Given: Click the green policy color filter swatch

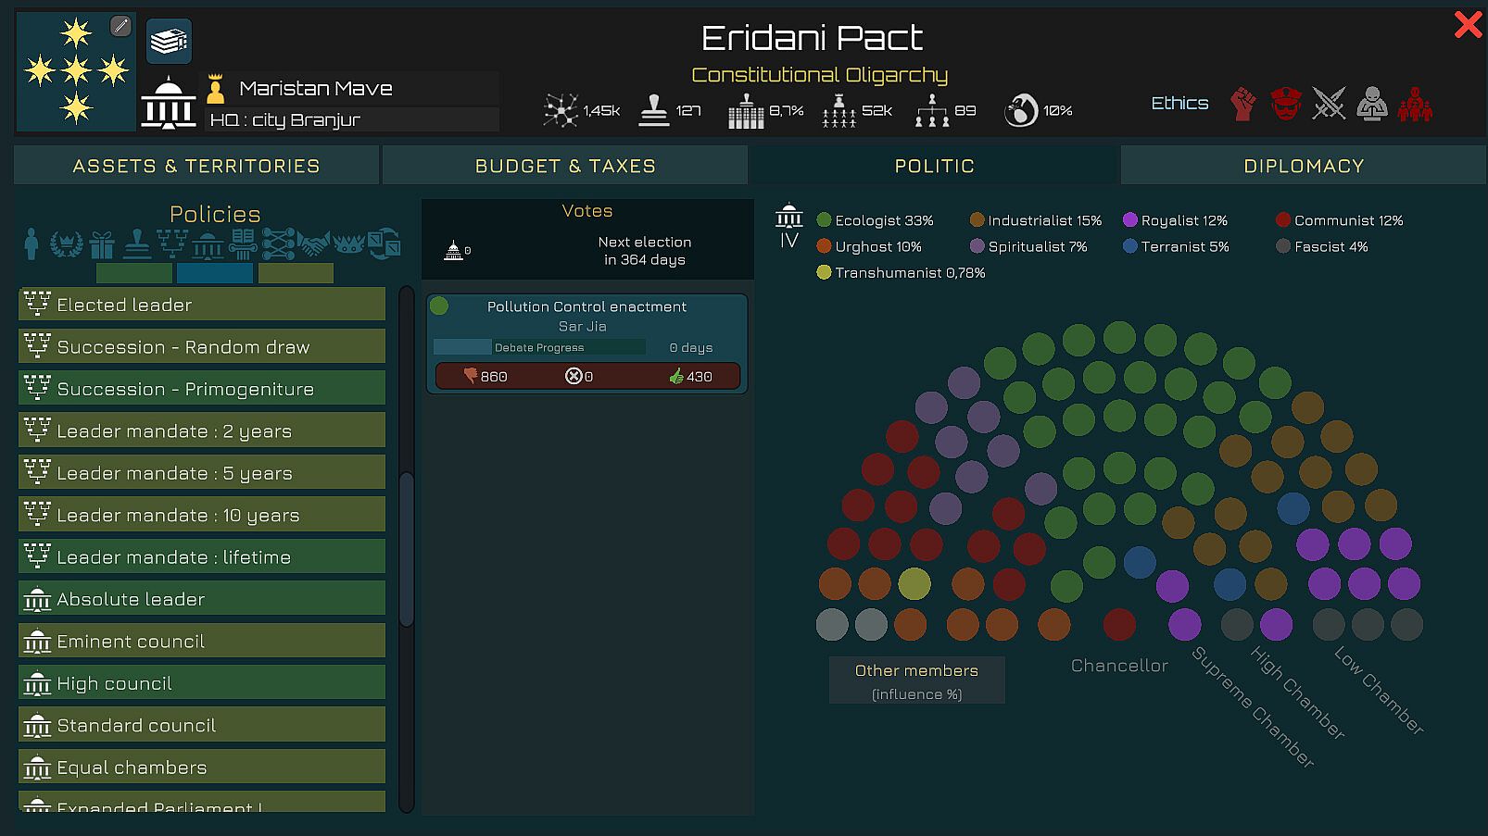Looking at the screenshot, I should (134, 273).
